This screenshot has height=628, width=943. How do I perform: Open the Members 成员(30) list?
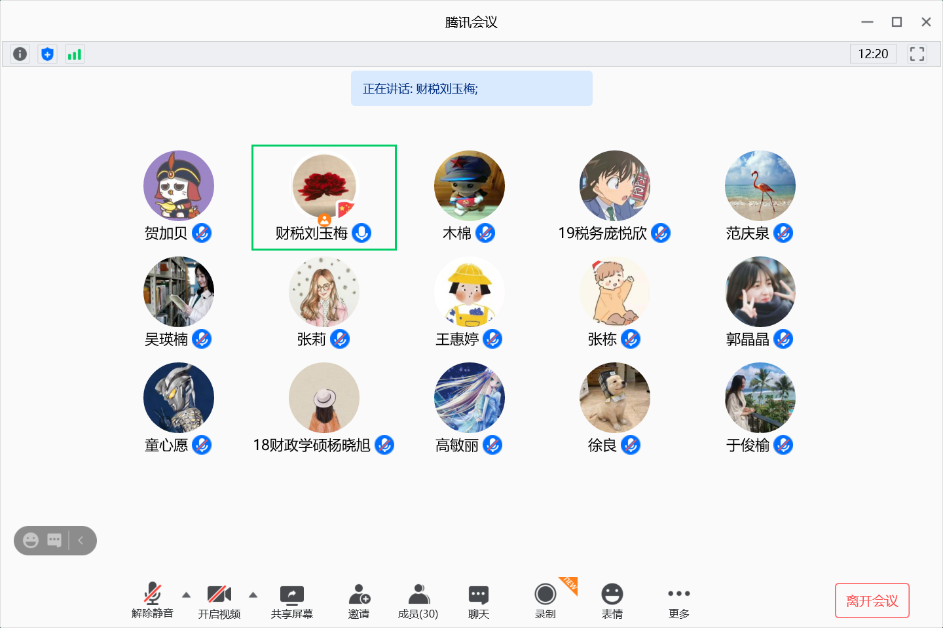[x=418, y=601]
